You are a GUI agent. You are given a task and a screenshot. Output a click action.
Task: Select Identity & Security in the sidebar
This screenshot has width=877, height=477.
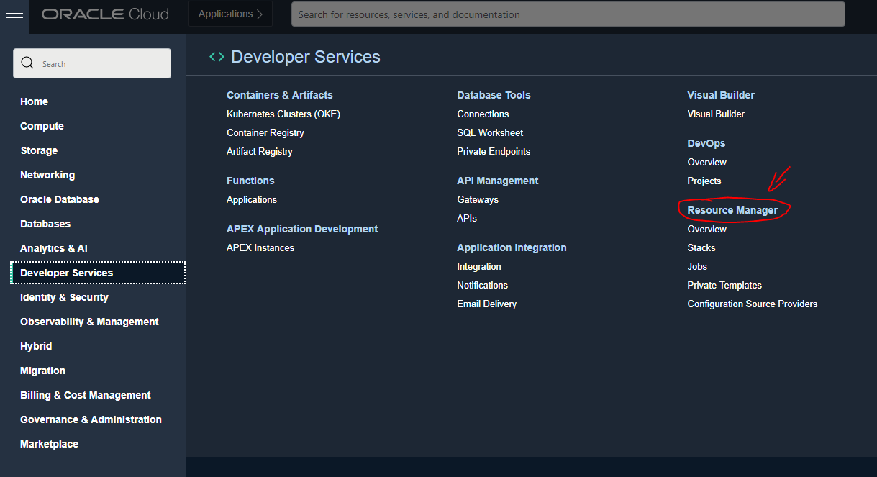coord(64,297)
